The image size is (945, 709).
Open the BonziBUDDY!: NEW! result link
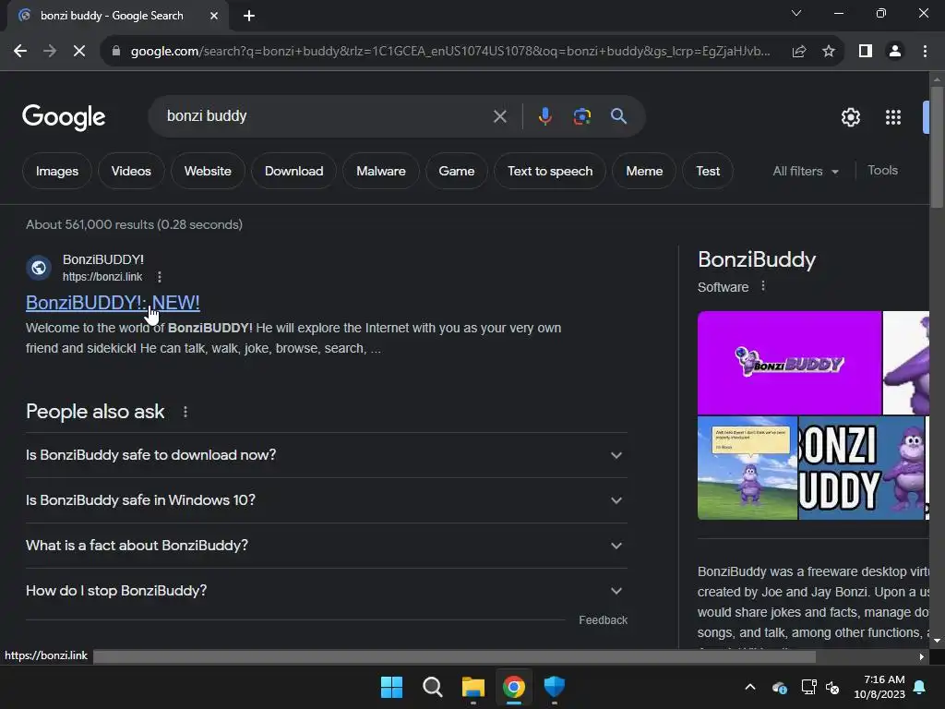pyautogui.click(x=113, y=303)
